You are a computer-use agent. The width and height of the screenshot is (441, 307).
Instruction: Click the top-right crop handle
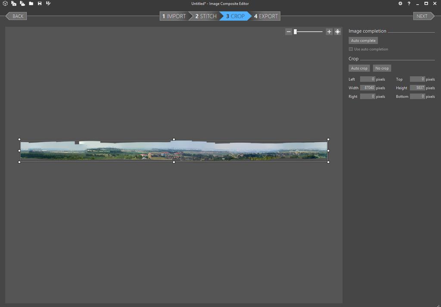pos(328,139)
